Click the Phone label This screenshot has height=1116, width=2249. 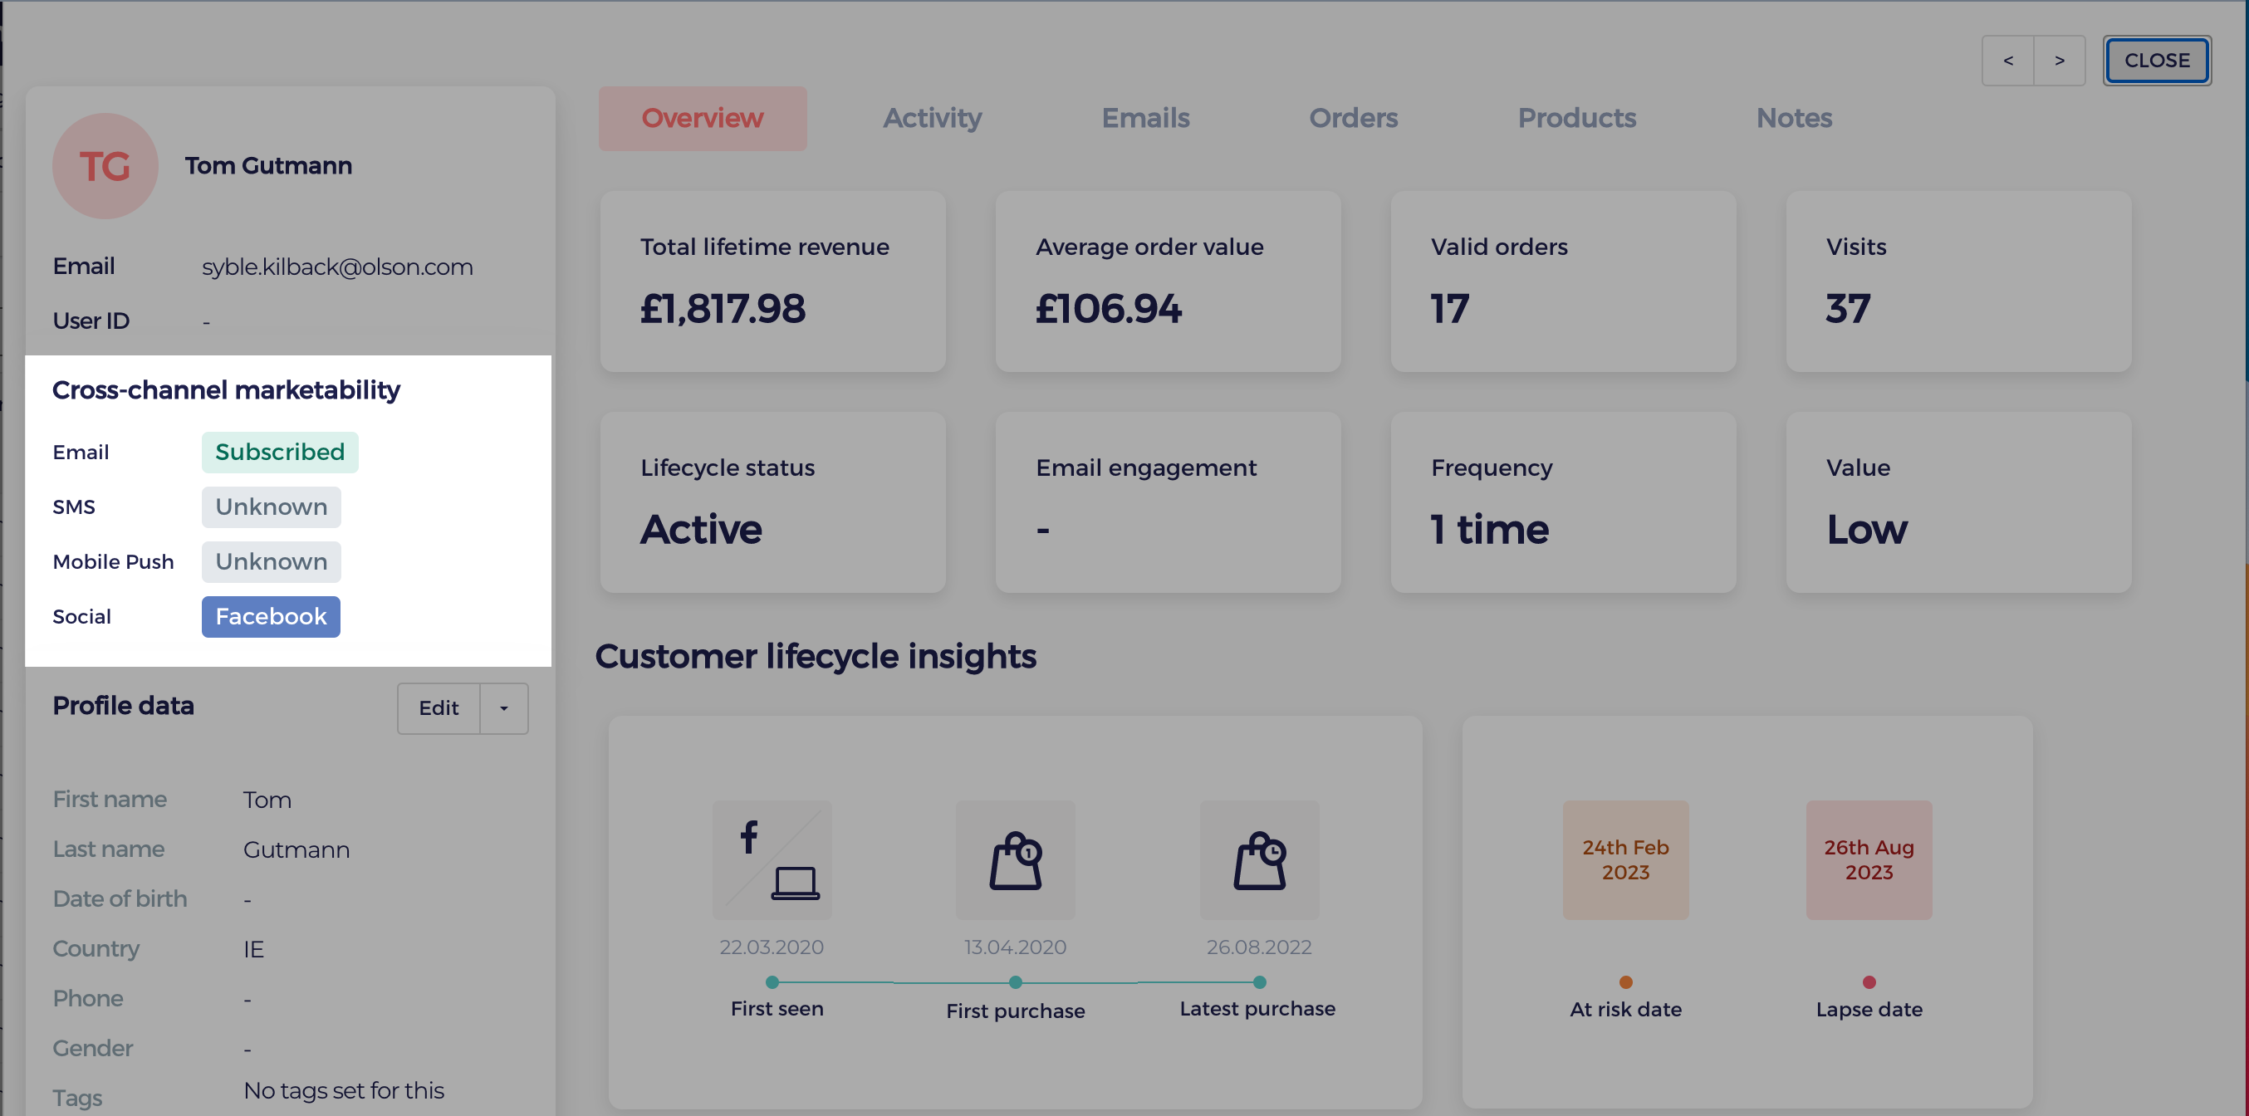[87, 999]
